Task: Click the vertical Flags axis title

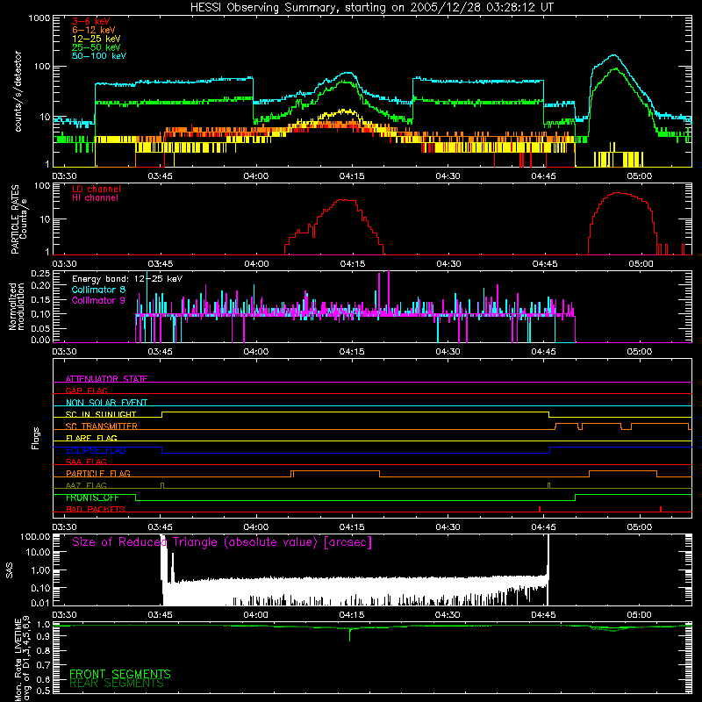Action: (x=36, y=438)
